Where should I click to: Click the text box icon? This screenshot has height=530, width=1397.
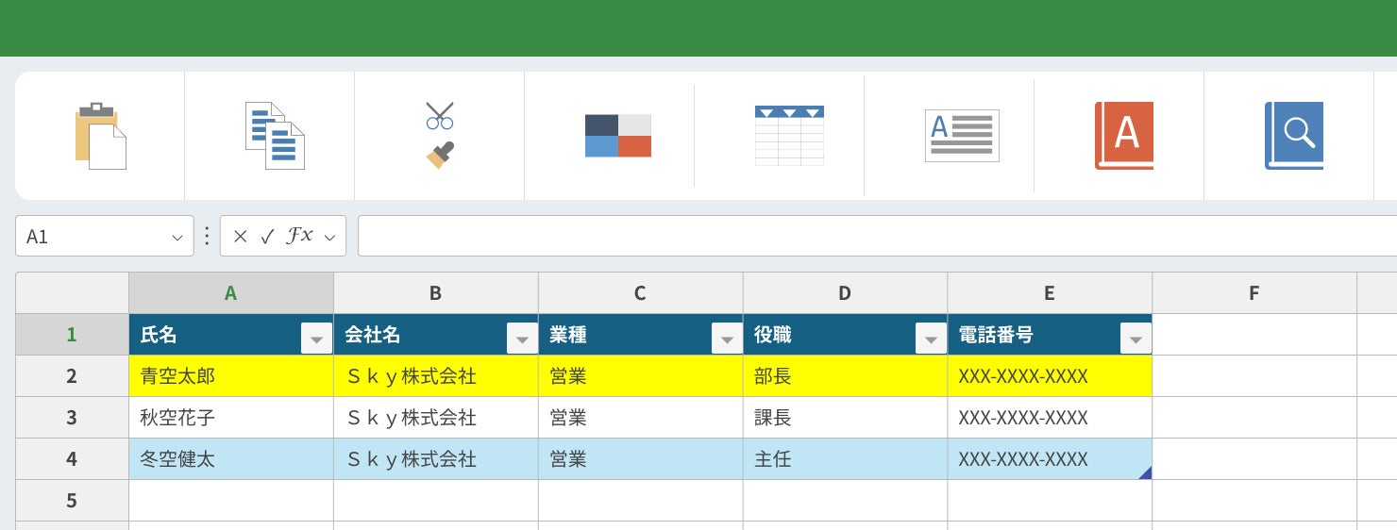tap(962, 136)
